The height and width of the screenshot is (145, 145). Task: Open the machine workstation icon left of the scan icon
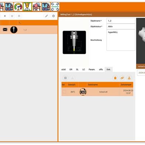point(46,7)
